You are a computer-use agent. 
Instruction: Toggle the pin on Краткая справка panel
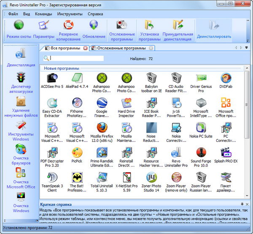pyautogui.click(x=242, y=204)
